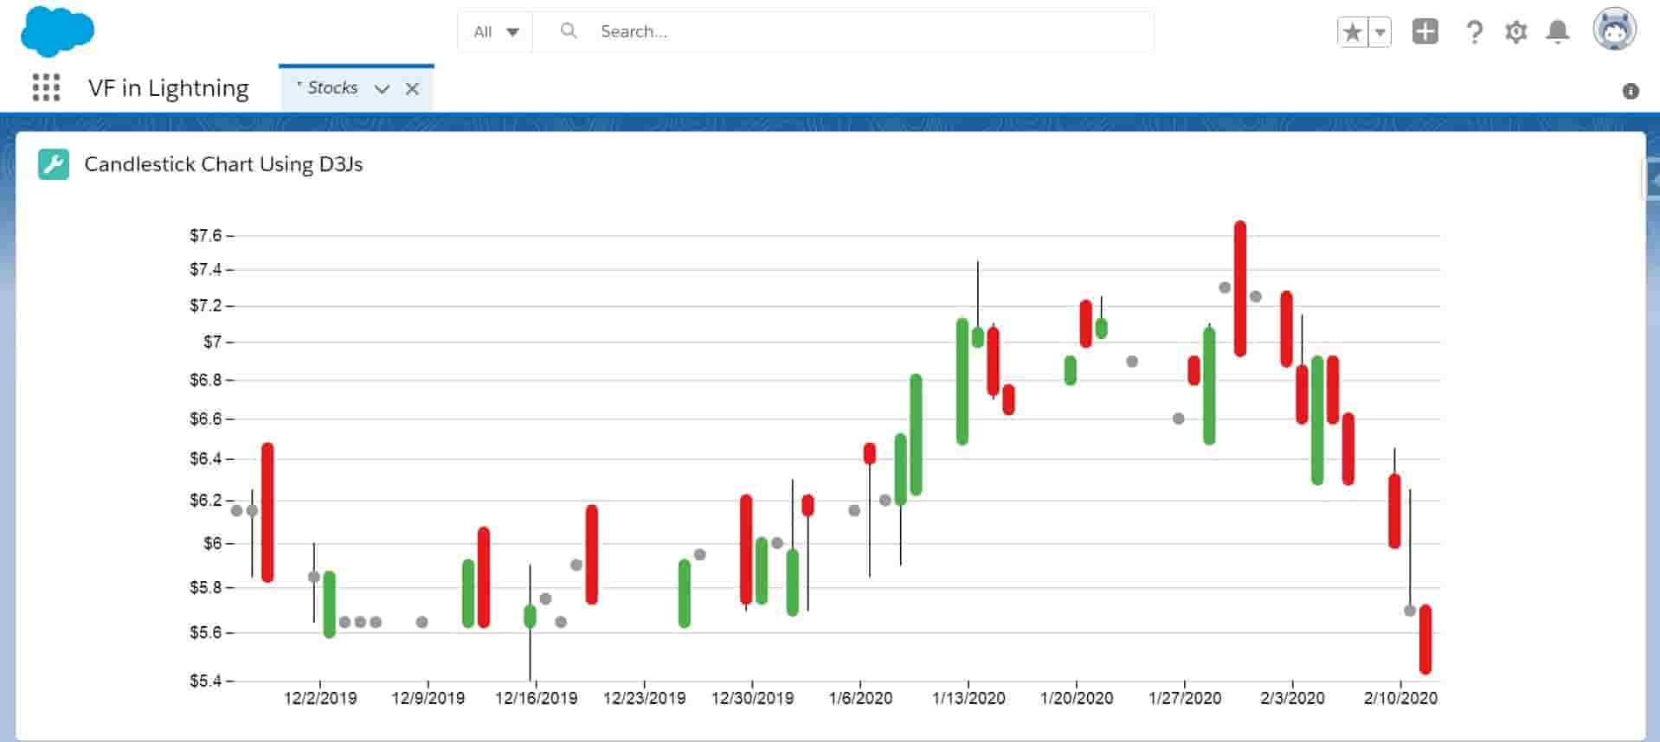Click the 1/13/2020 x-axis date label
The height and width of the screenshot is (742, 1660).
click(968, 698)
